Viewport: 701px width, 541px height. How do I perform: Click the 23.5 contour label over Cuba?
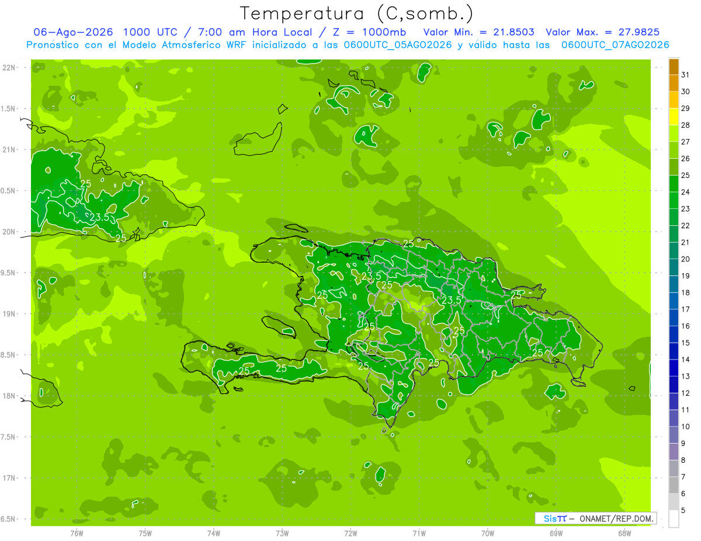click(99, 217)
